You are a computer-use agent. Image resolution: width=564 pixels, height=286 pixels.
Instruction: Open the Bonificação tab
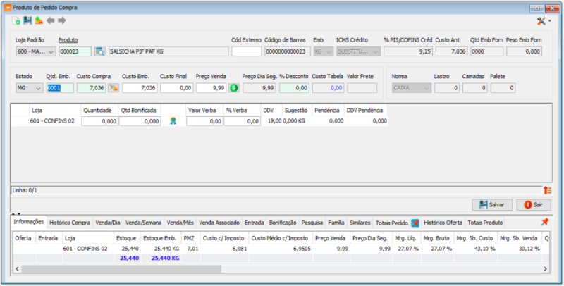[283, 223]
